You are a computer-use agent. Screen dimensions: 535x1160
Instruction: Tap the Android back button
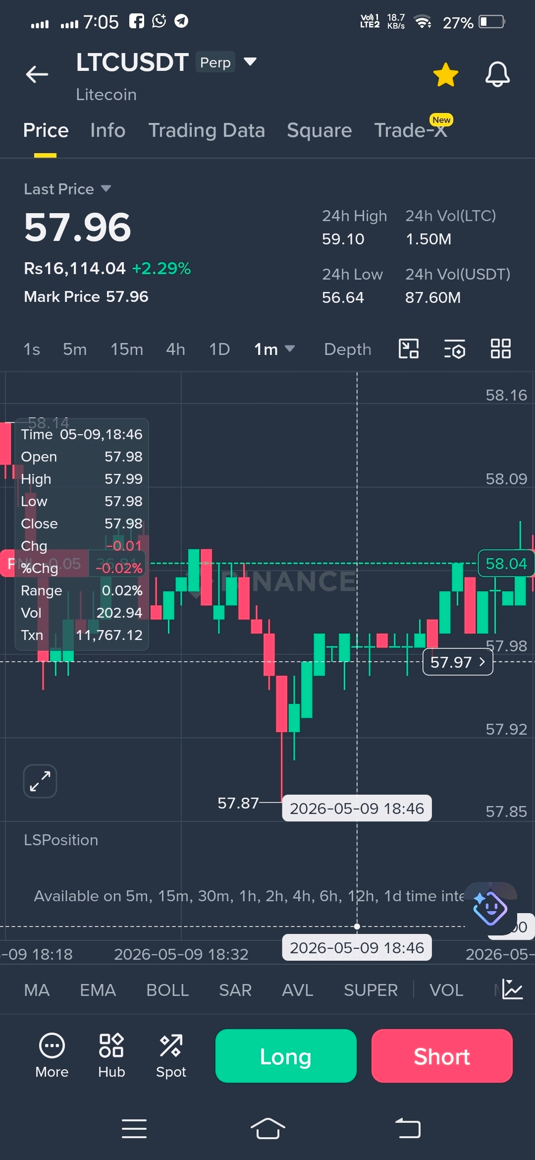click(408, 1128)
